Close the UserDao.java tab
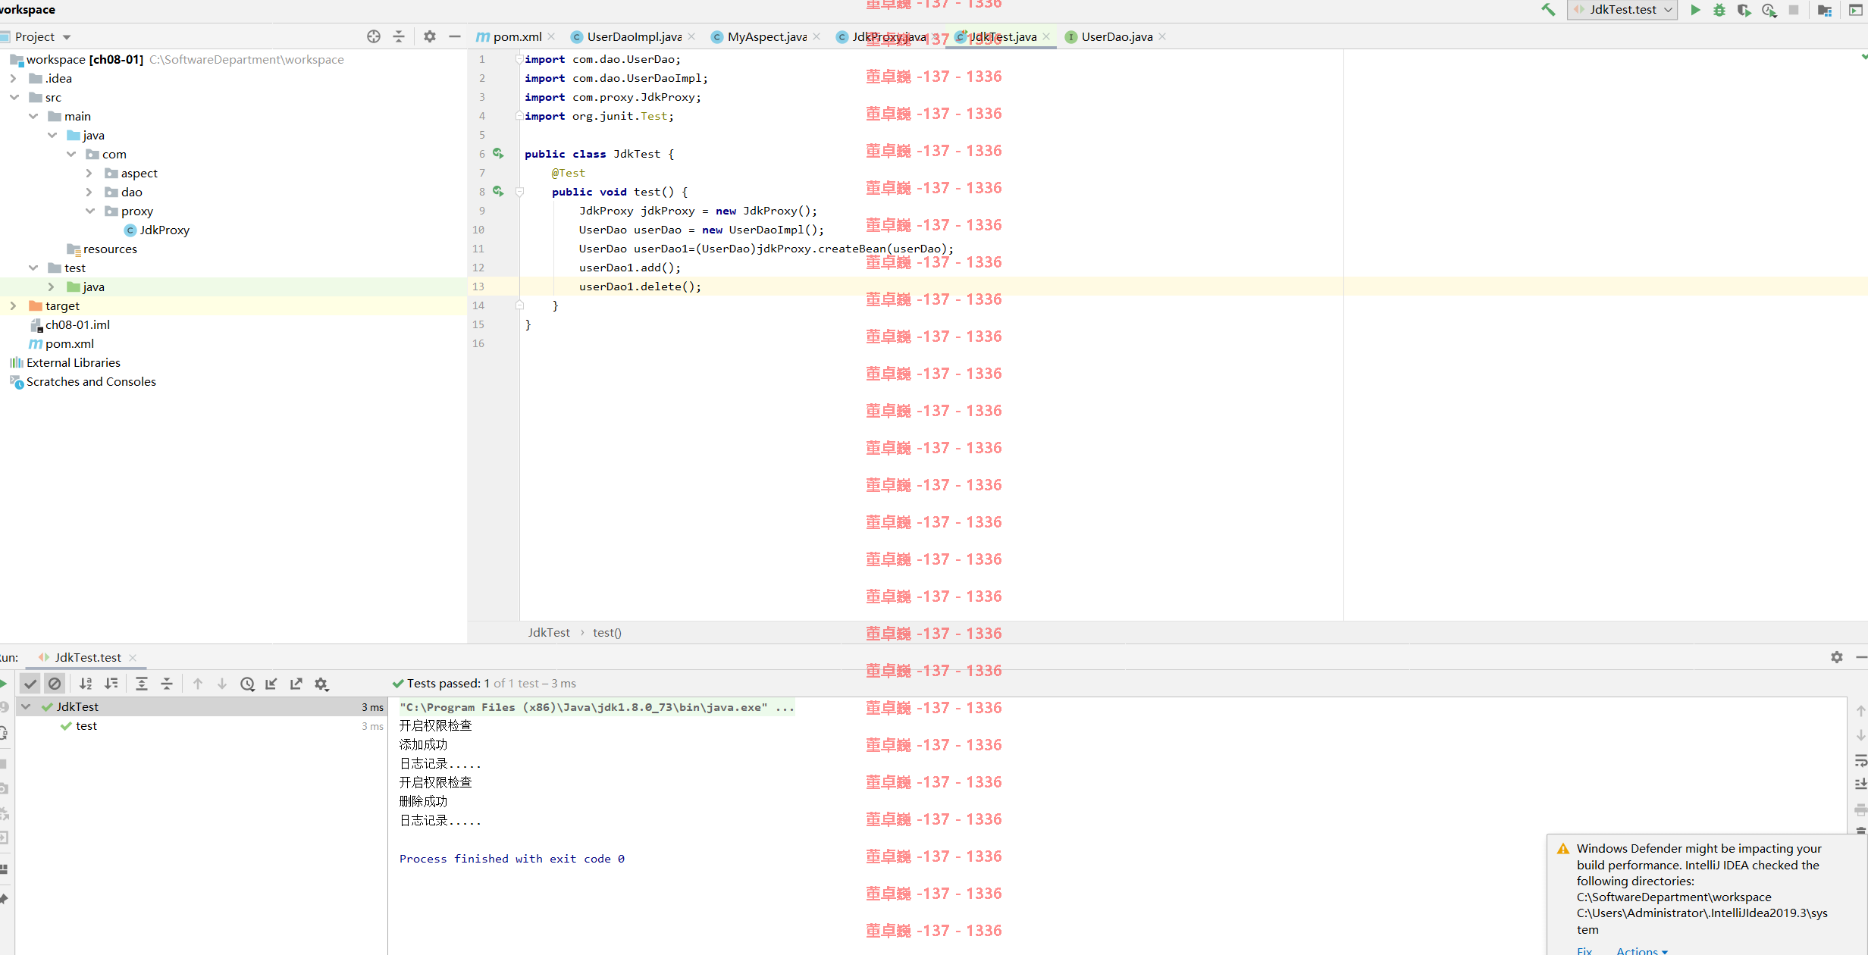 (x=1162, y=36)
